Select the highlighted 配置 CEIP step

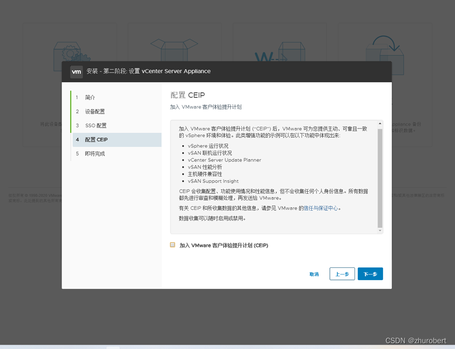tap(94, 139)
